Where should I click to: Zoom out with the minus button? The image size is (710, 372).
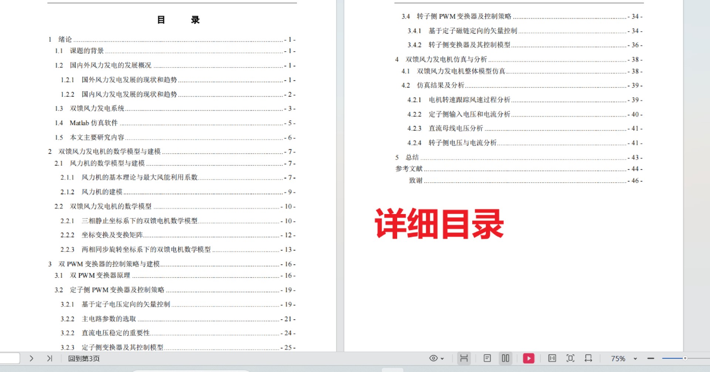(651, 358)
